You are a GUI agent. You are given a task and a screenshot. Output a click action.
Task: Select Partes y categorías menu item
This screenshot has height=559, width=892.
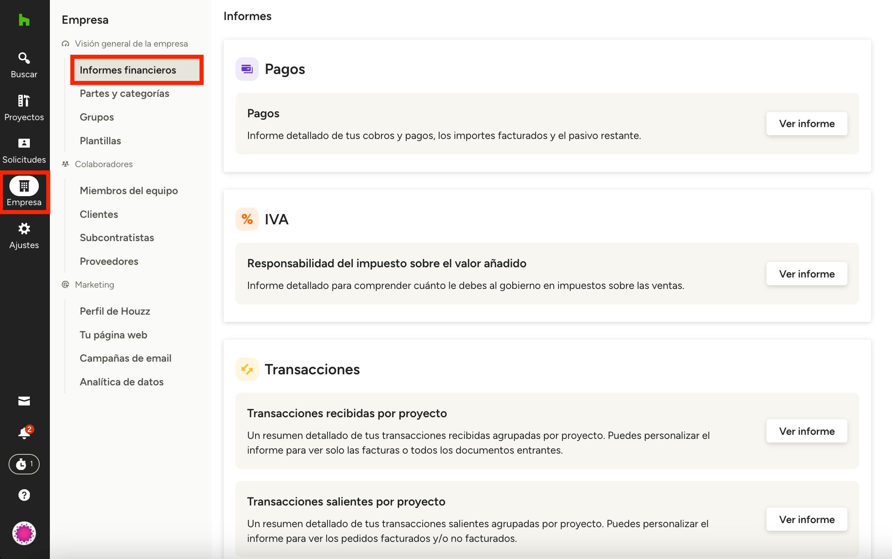click(x=124, y=94)
